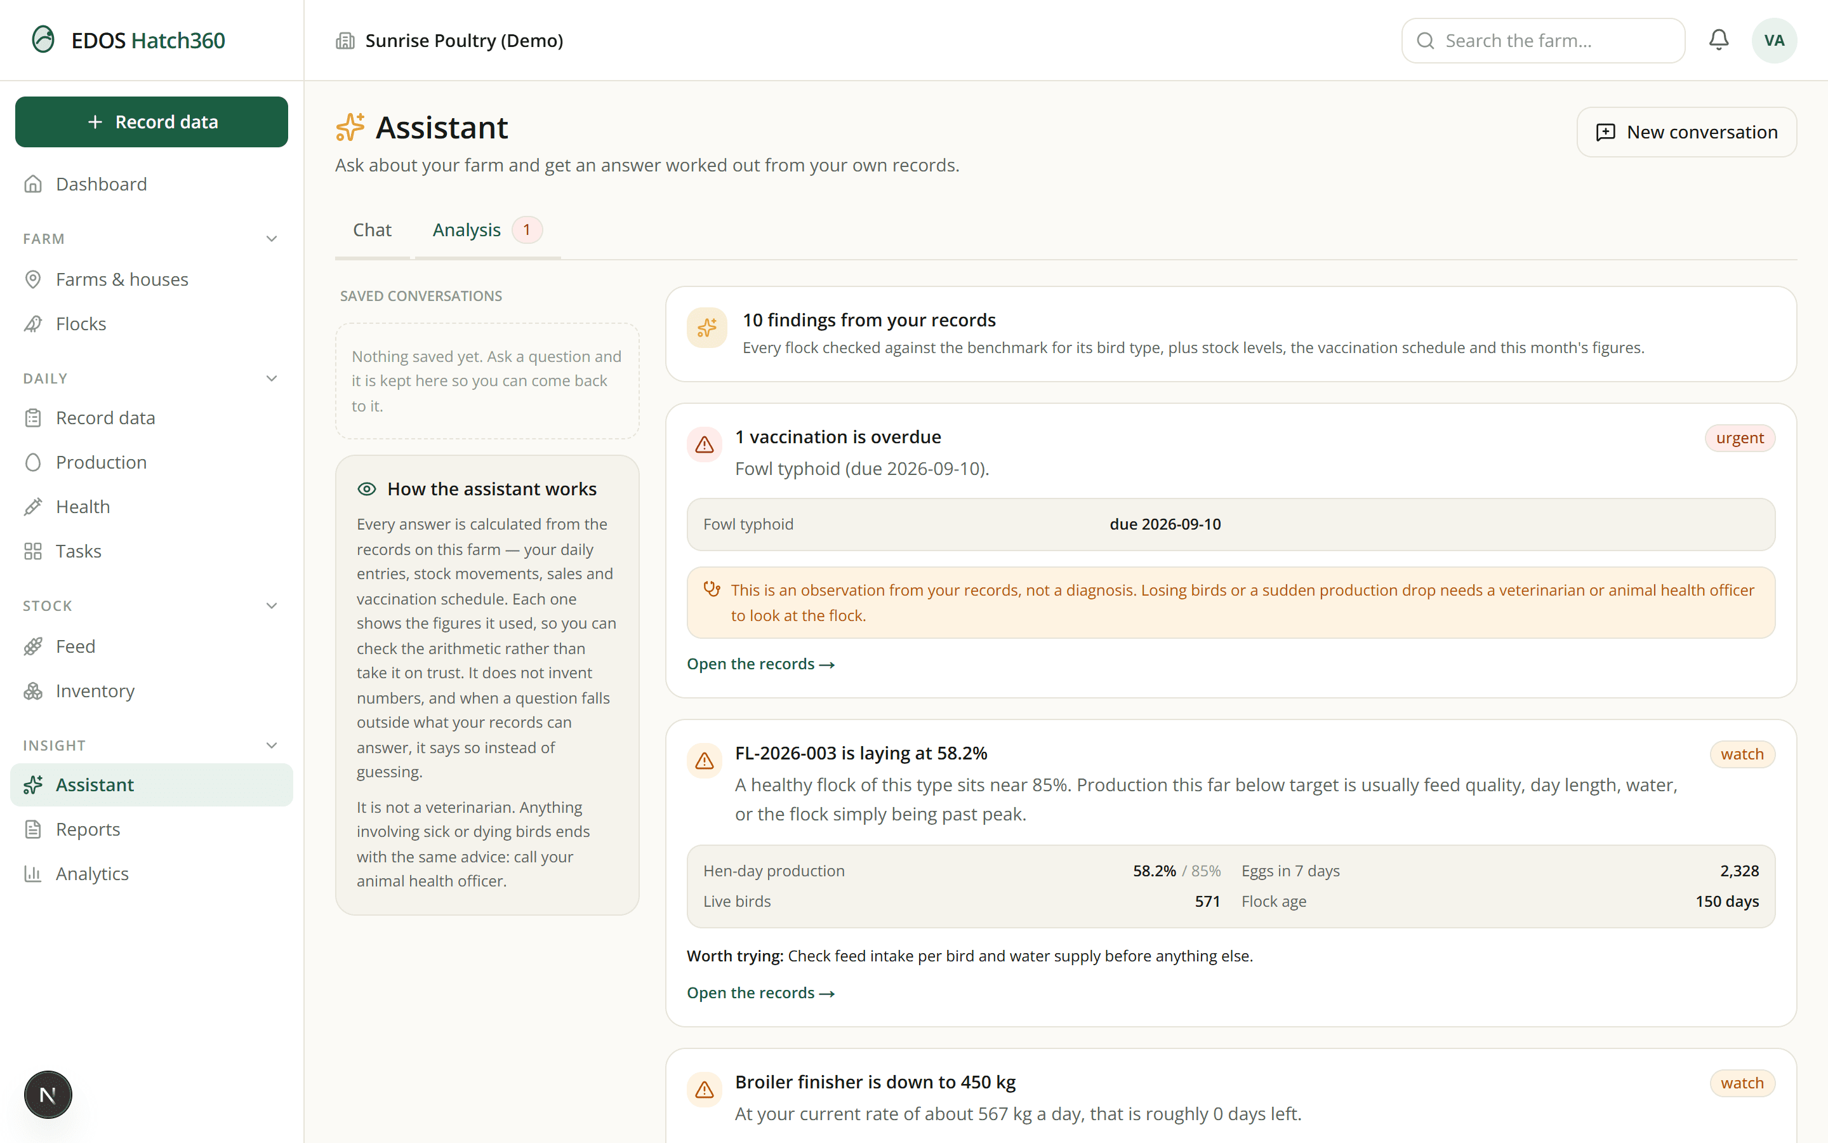The height and width of the screenshot is (1143, 1828).
Task: Collapse the INSIGHT sidebar section
Action: [272, 746]
